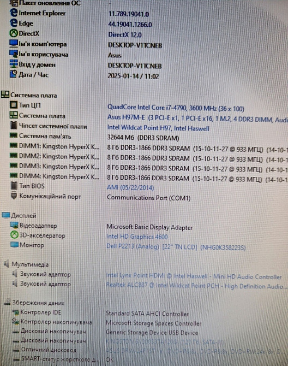Select the SMART-статус жорсткого диска row
288x366 pixels.
tap(61, 359)
